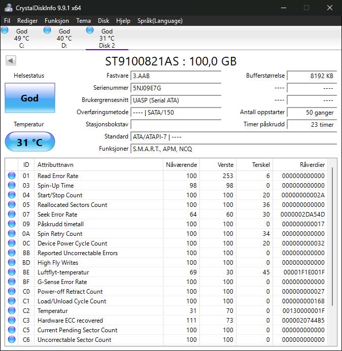The image size is (342, 351).
Task: Click the Terskel column header
Action: click(x=254, y=165)
